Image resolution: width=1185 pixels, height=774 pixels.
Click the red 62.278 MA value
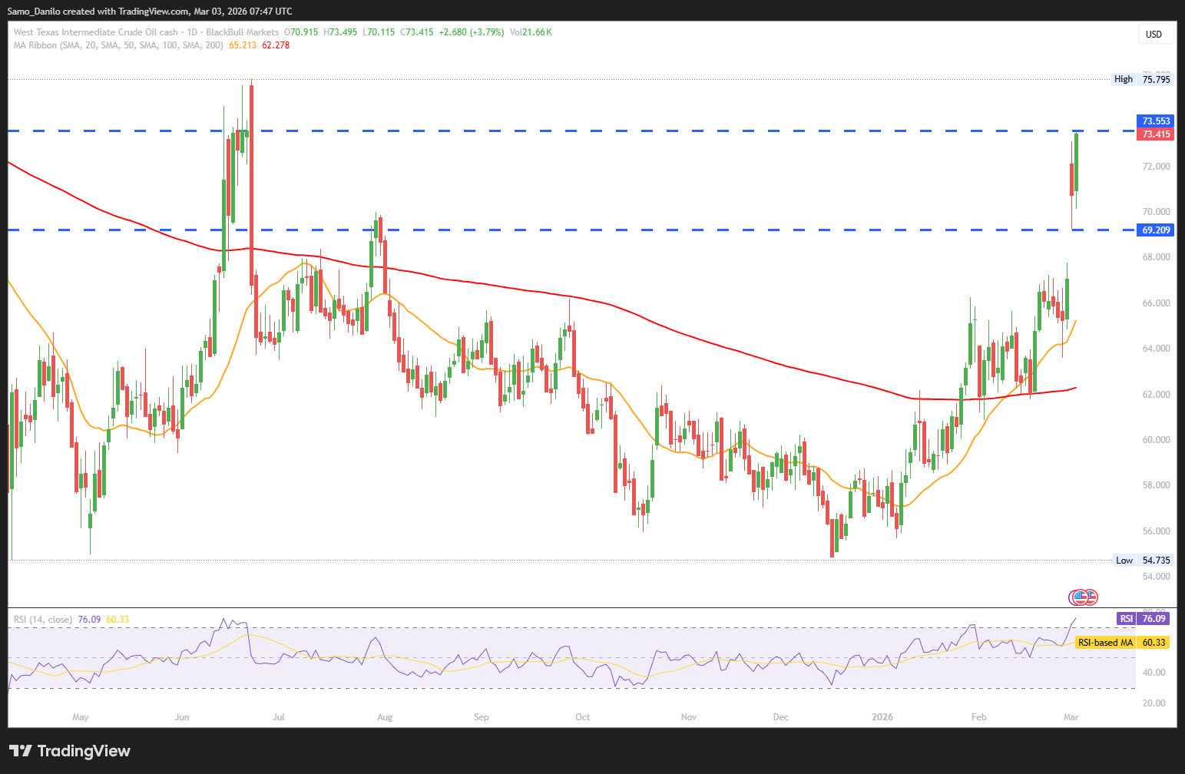[276, 45]
